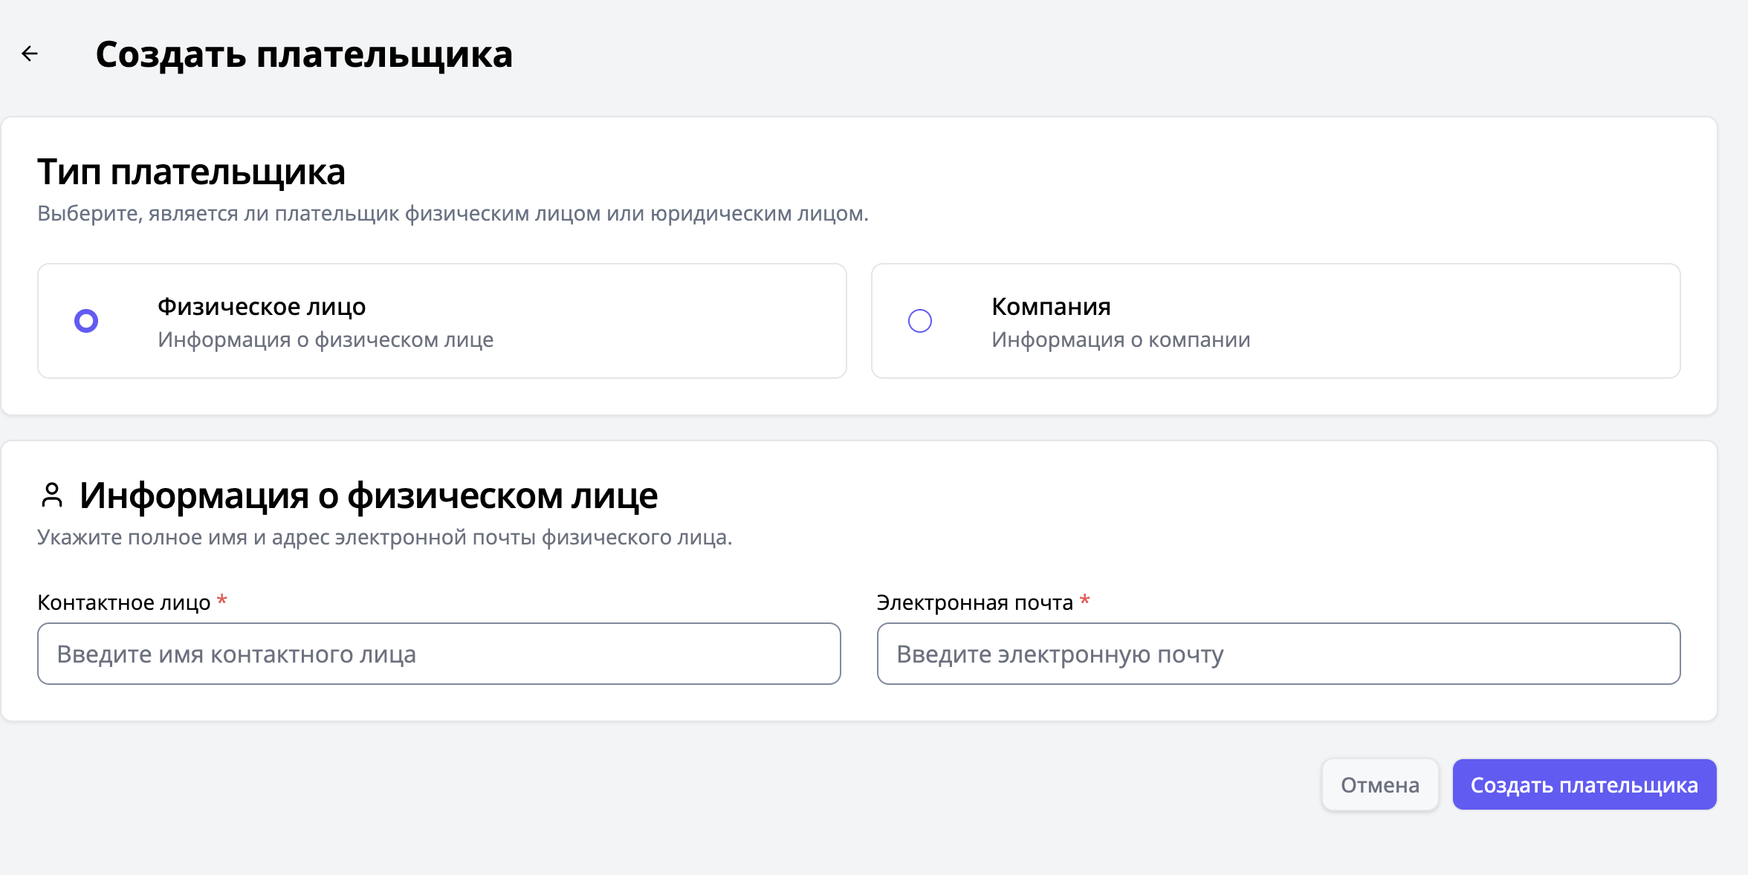Focus the Контактное лицо input field

pyautogui.click(x=438, y=654)
